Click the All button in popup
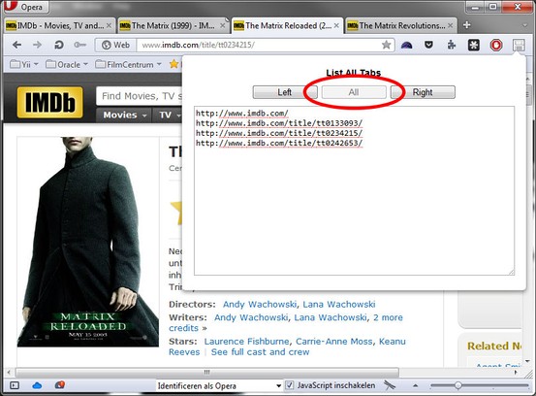 click(x=354, y=92)
